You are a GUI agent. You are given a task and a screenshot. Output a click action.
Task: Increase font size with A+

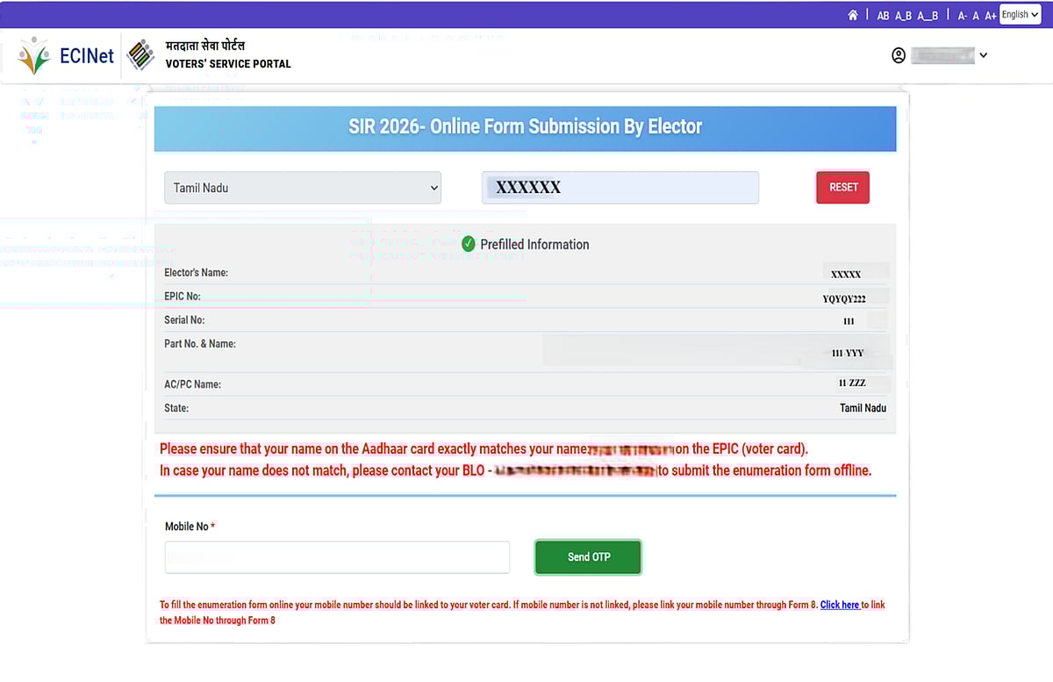[x=990, y=16]
